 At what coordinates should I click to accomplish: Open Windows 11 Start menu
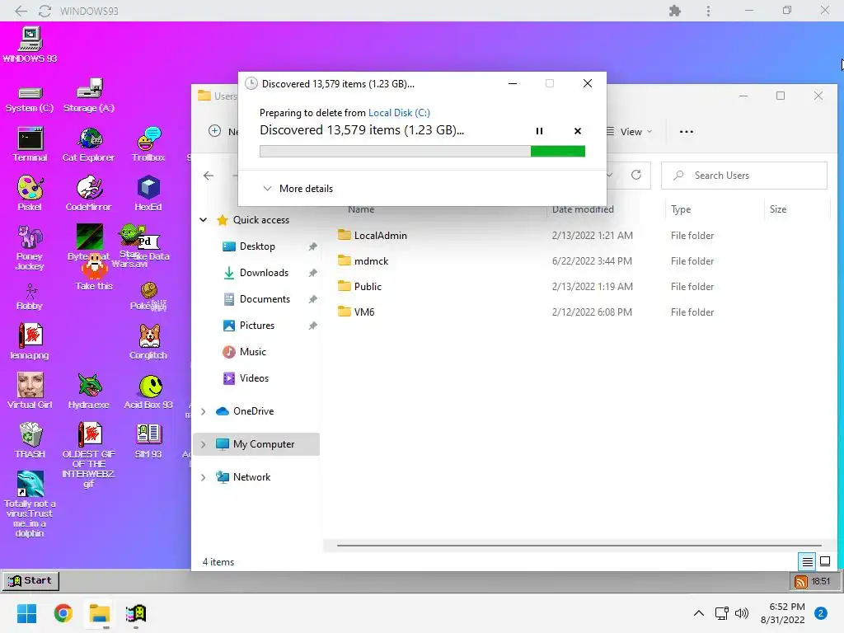coord(27,613)
